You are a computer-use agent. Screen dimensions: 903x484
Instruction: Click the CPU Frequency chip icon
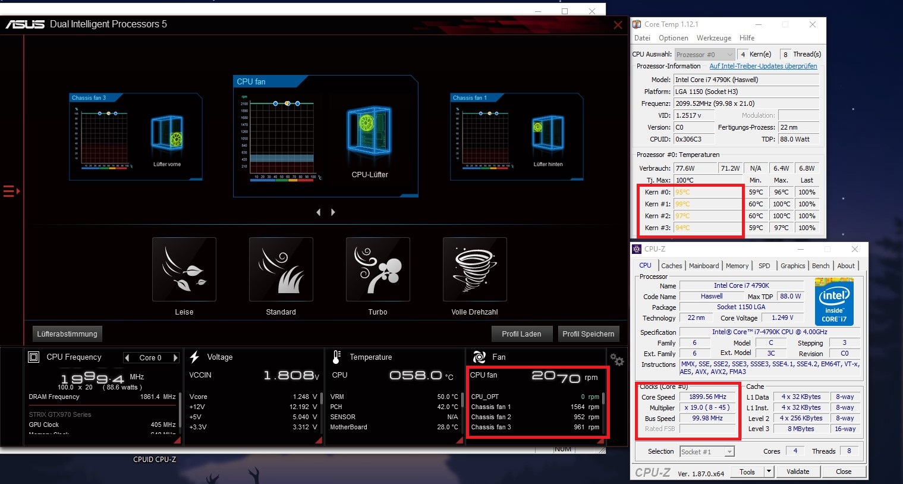tap(34, 357)
